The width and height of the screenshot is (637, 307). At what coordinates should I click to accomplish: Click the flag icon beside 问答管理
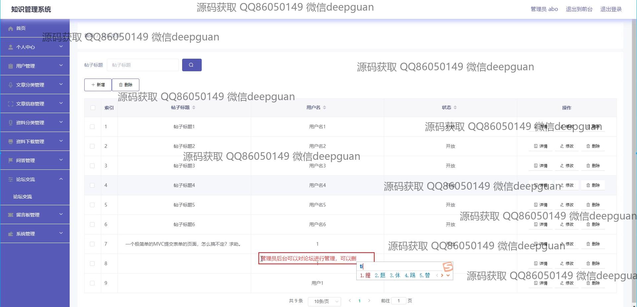tap(11, 160)
